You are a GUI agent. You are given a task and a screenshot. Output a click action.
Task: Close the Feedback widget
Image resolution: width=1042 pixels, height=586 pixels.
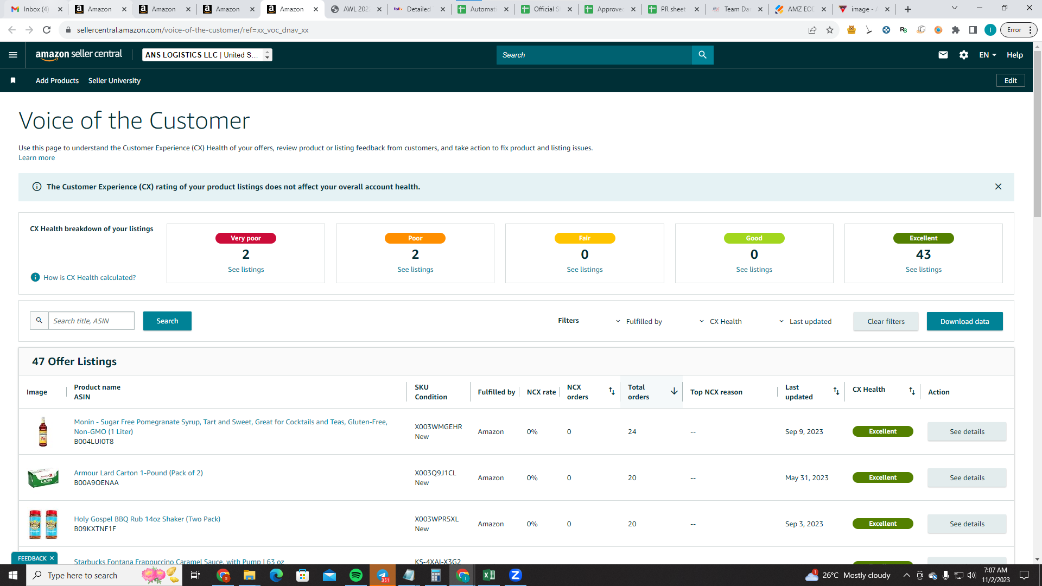point(52,558)
